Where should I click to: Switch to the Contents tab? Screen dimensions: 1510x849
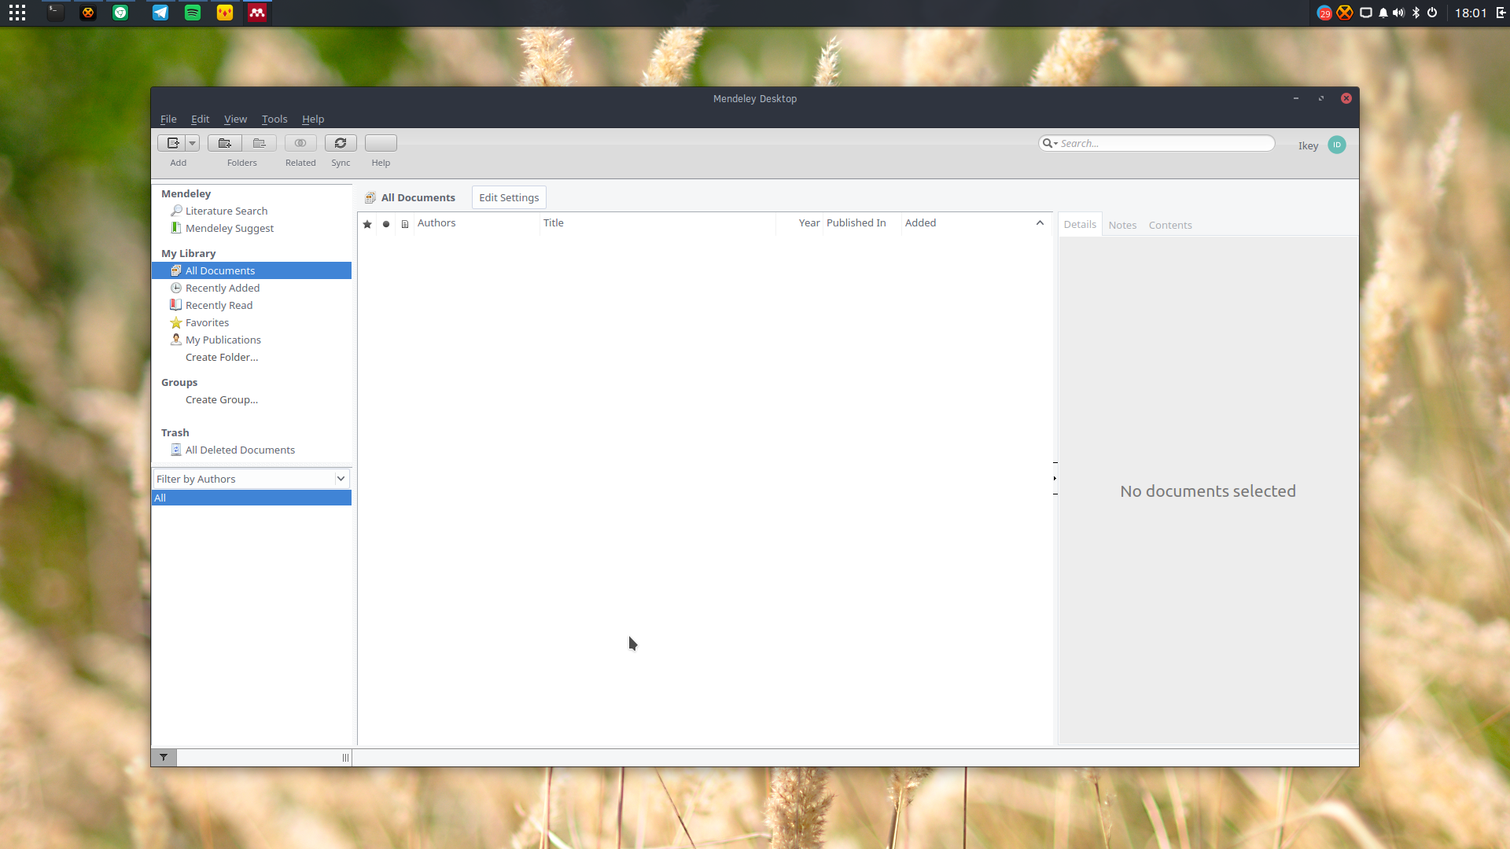[1170, 226]
